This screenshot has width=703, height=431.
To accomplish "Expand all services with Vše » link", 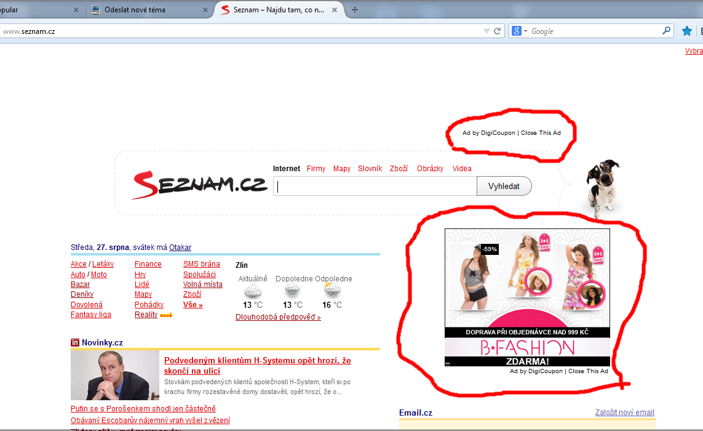I will 193,304.
